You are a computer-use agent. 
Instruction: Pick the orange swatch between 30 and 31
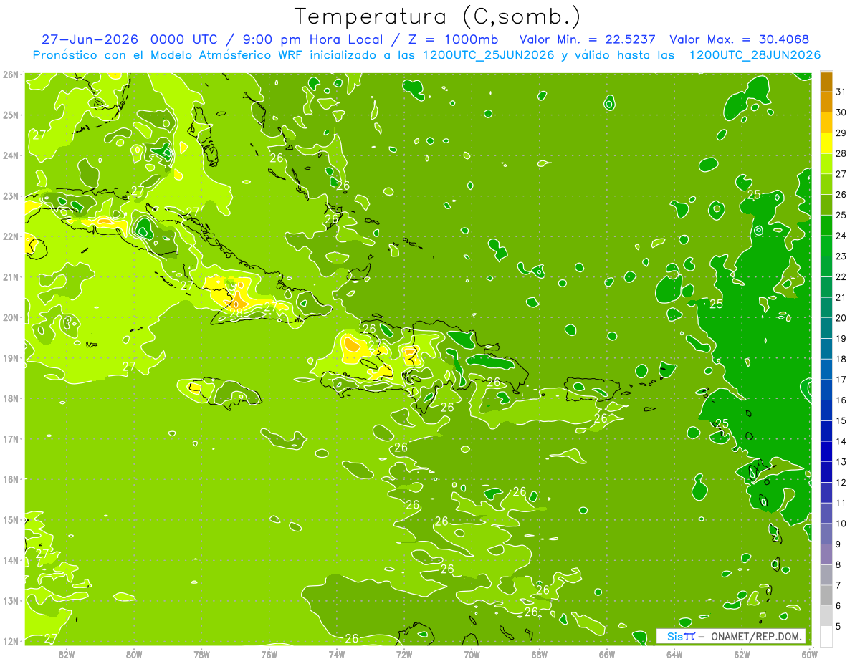(x=826, y=102)
